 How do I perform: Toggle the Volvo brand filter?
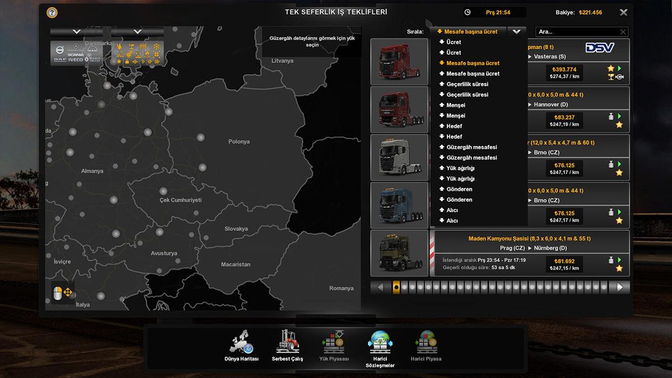(x=60, y=50)
